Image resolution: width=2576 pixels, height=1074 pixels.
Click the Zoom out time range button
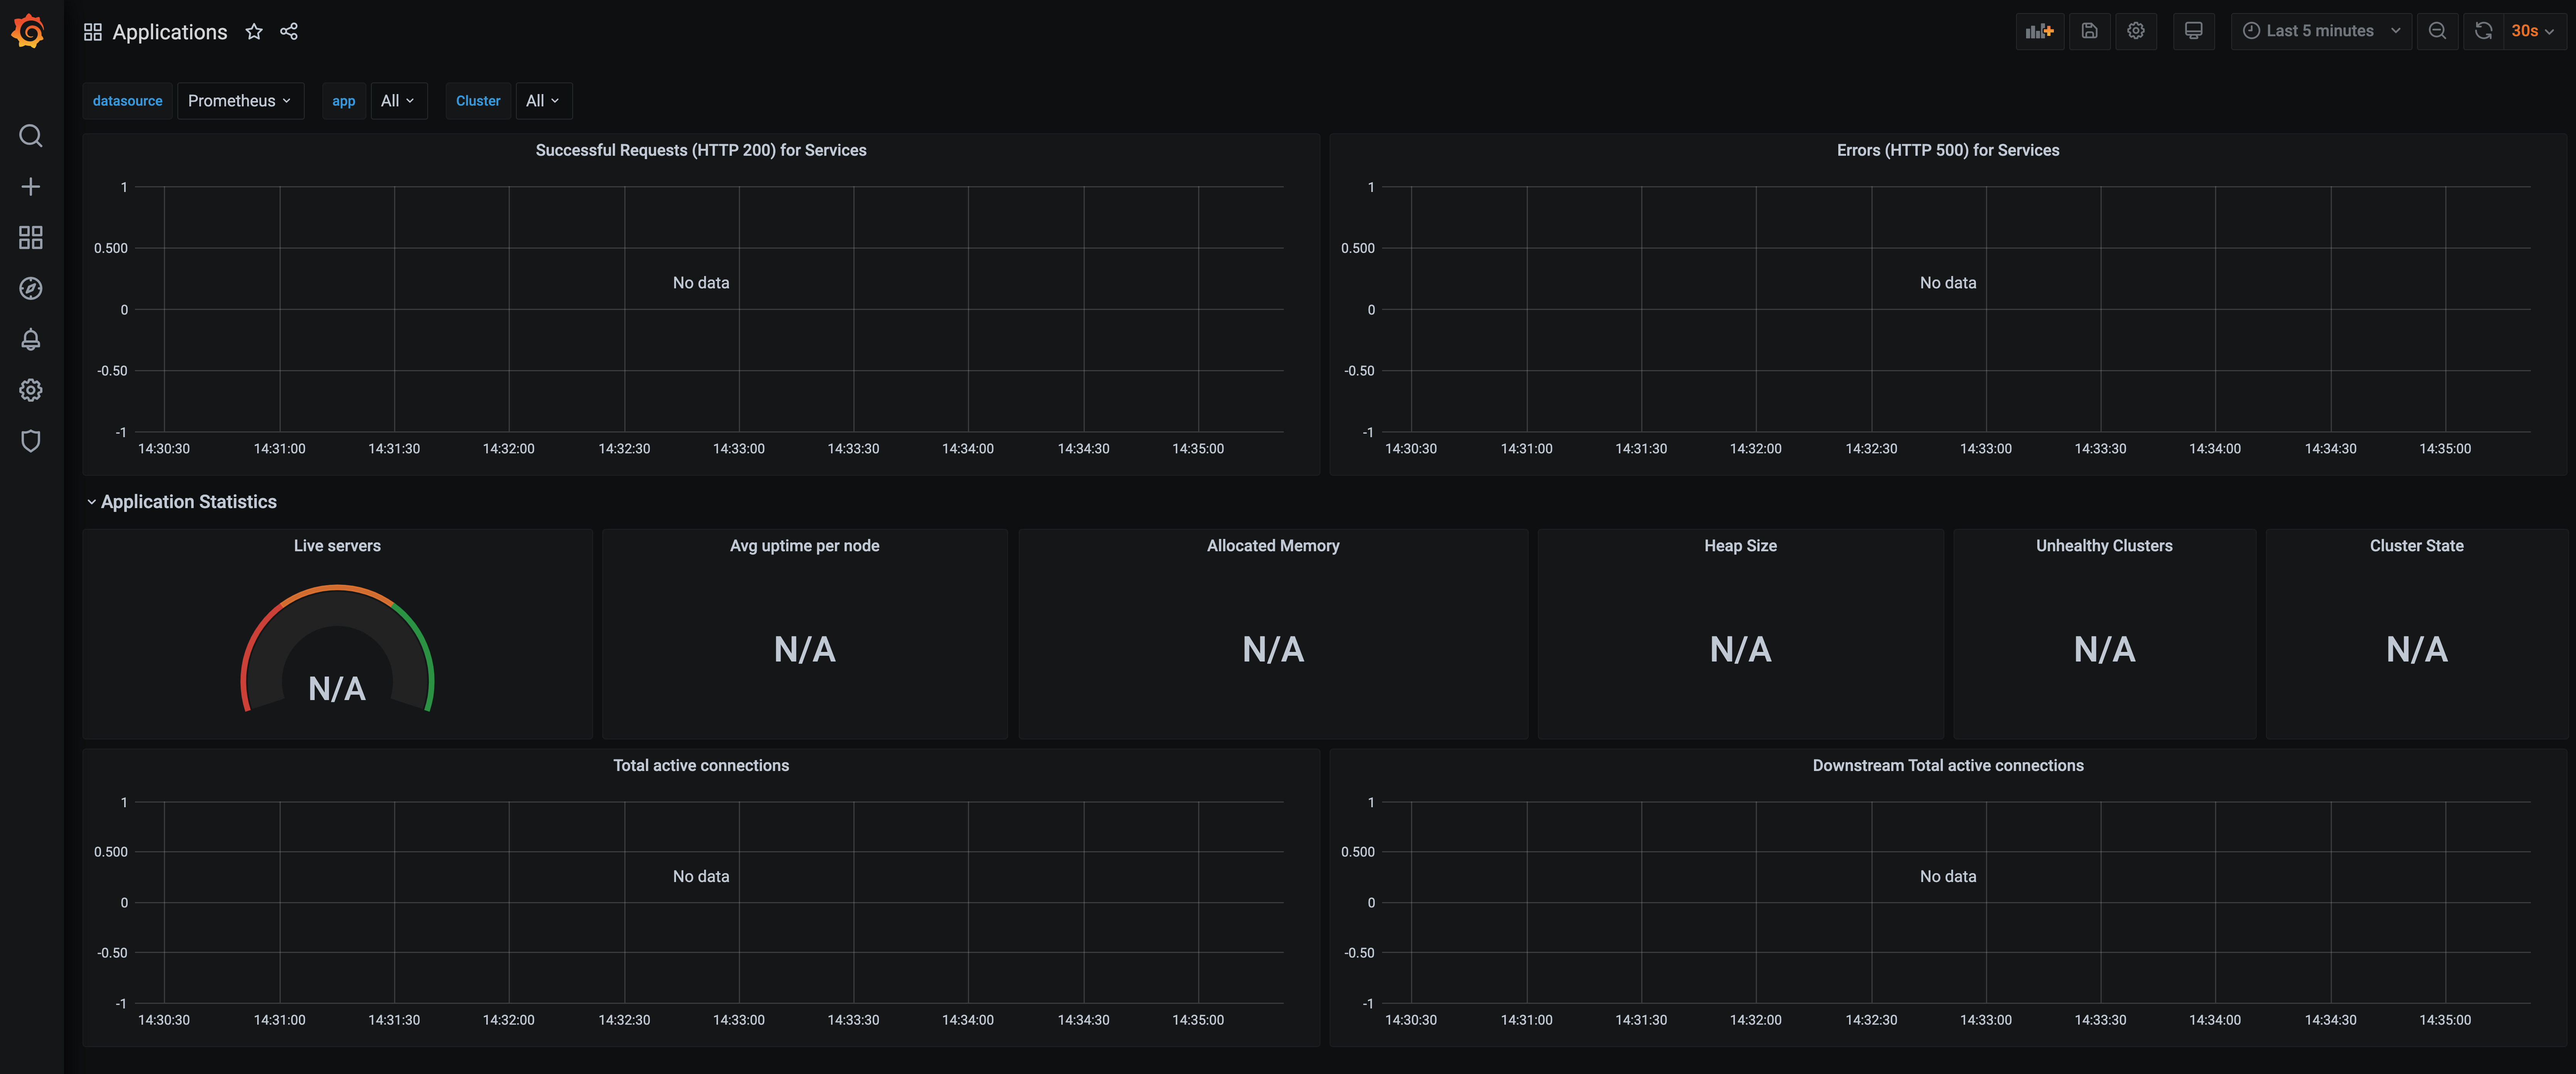2437,31
